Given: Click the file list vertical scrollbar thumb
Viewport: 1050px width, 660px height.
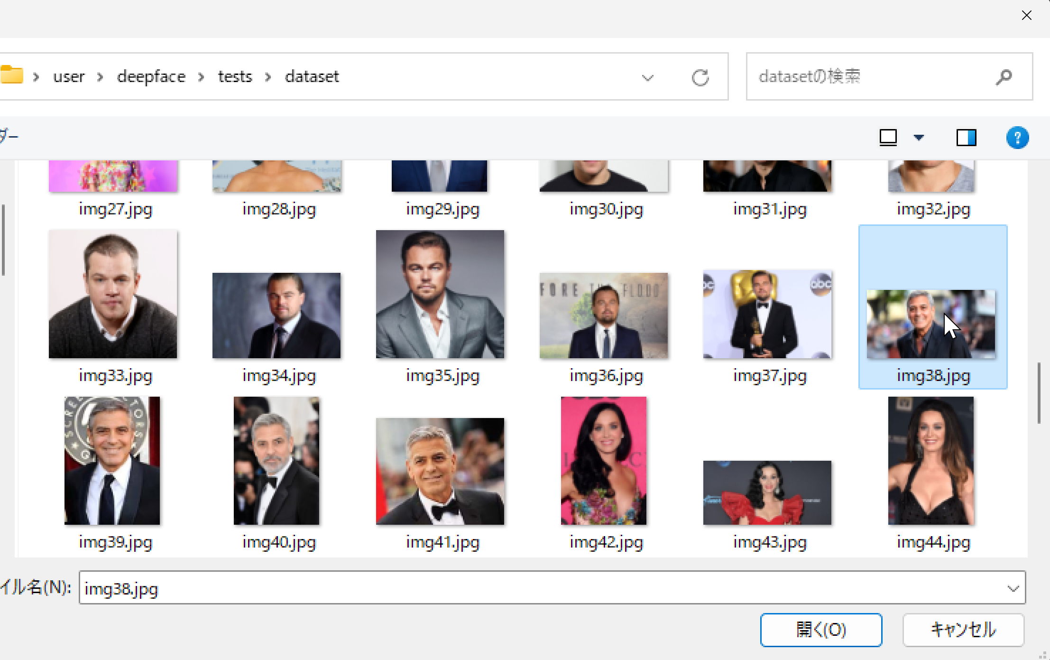Looking at the screenshot, I should [1039, 393].
